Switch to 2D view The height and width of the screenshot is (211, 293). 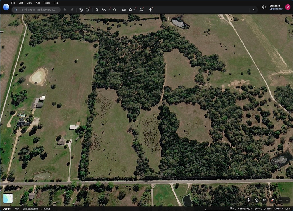tap(264, 200)
